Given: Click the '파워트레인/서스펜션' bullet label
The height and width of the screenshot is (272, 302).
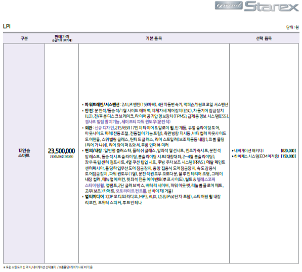Looking at the screenshot, I should click(x=102, y=105).
